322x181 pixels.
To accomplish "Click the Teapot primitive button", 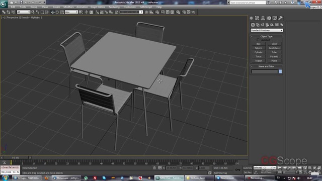I will click(259, 61).
